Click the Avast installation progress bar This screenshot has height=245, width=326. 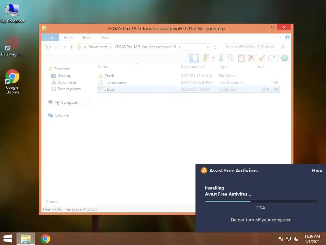[x=261, y=201]
